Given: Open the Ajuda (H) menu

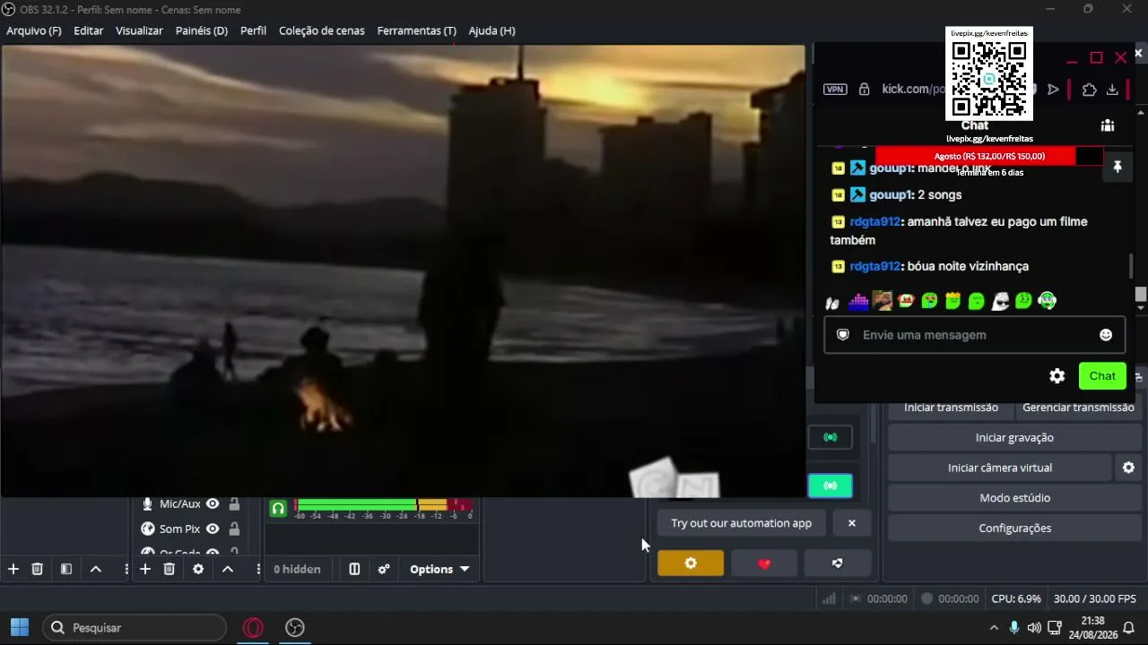Looking at the screenshot, I should point(491,30).
